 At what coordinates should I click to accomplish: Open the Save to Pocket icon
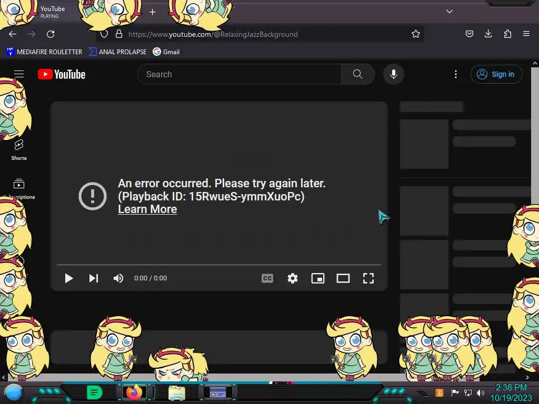click(469, 34)
